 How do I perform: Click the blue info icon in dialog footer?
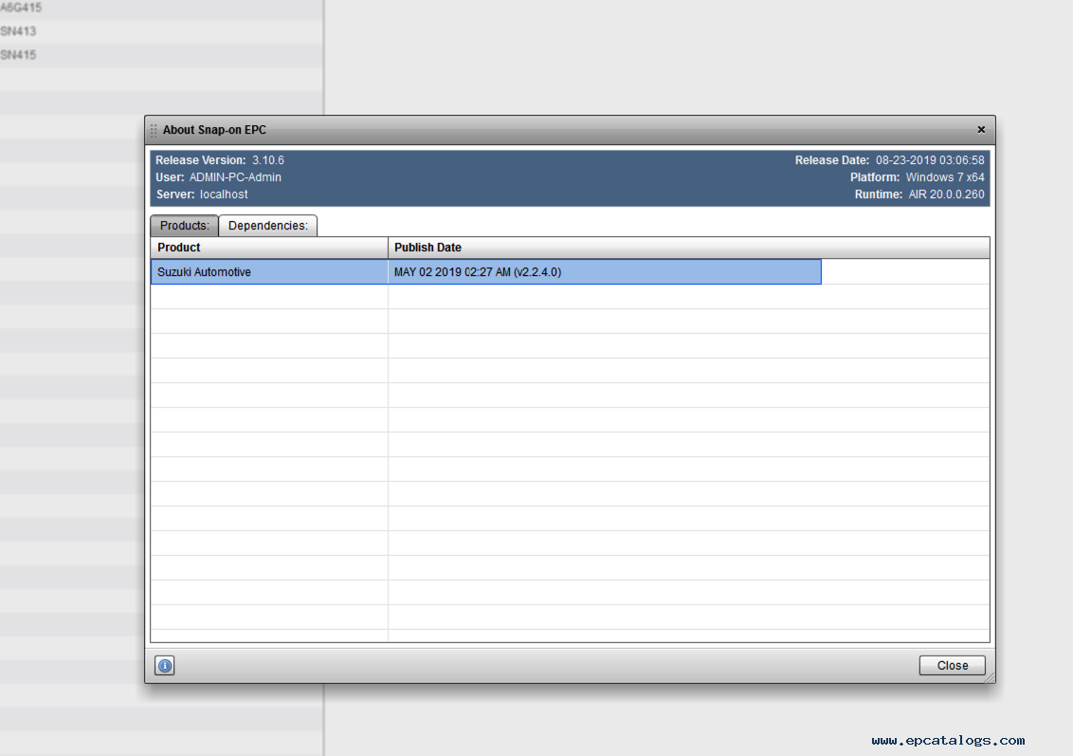(165, 665)
